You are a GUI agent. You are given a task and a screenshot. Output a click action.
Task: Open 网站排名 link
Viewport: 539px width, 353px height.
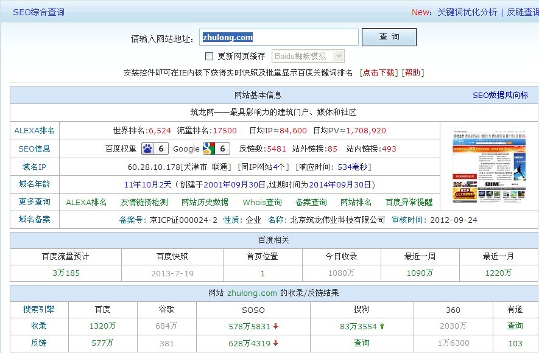[356, 202]
